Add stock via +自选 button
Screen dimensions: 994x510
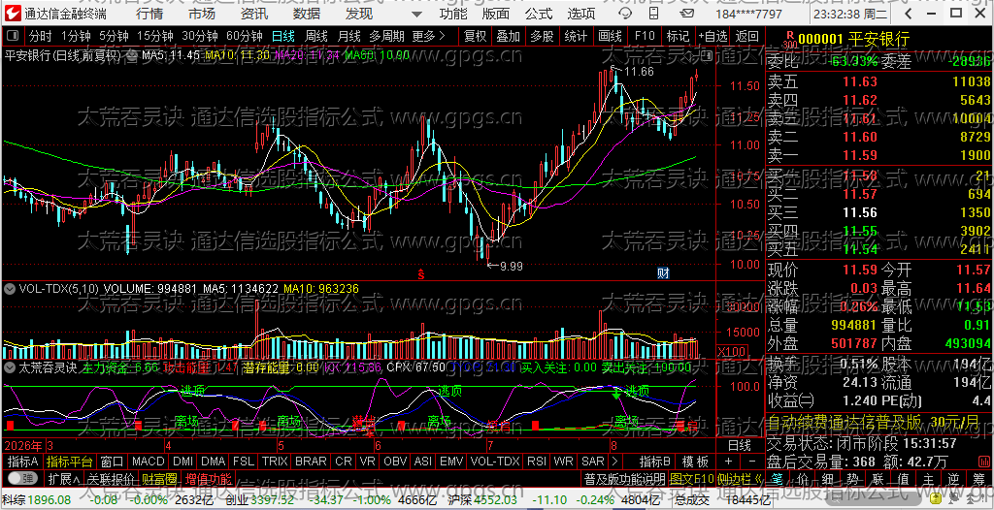click(x=713, y=36)
